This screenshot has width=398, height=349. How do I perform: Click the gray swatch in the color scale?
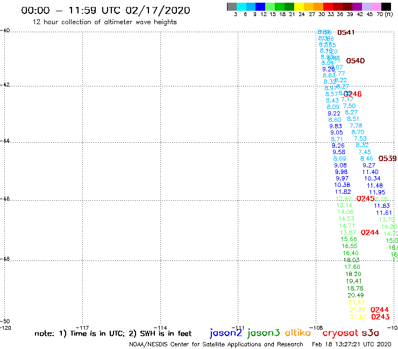pos(232,6)
